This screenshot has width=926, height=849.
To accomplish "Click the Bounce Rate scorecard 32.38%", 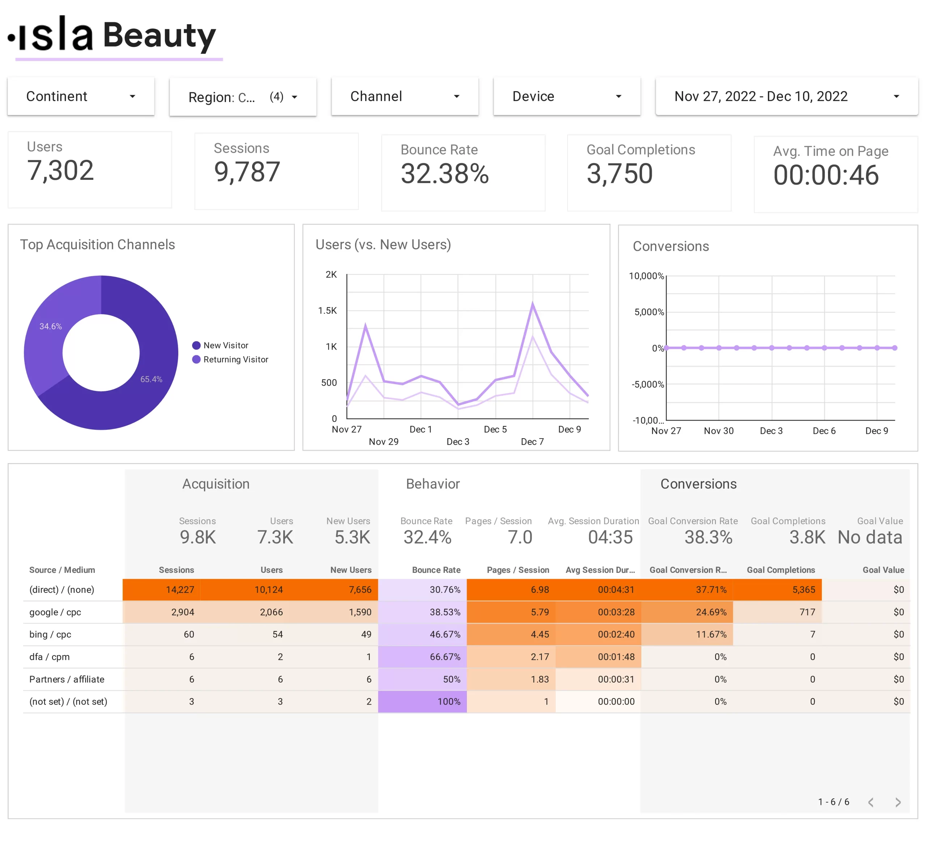I will point(463,172).
